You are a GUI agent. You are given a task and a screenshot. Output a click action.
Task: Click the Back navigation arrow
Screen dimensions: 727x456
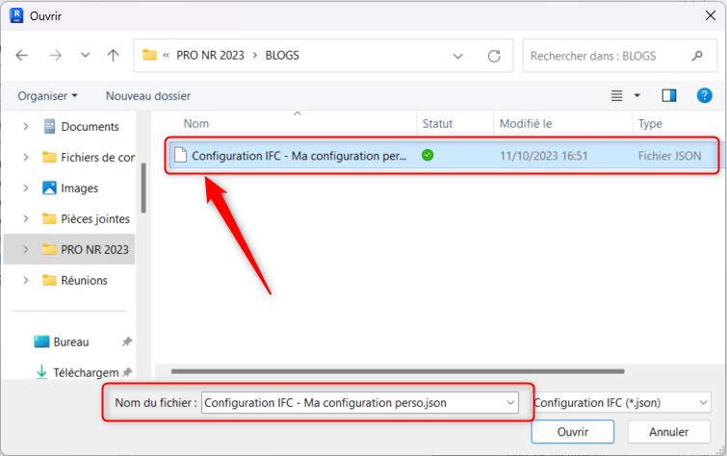tap(22, 56)
